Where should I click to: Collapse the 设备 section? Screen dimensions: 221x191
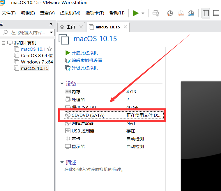(x=62, y=84)
